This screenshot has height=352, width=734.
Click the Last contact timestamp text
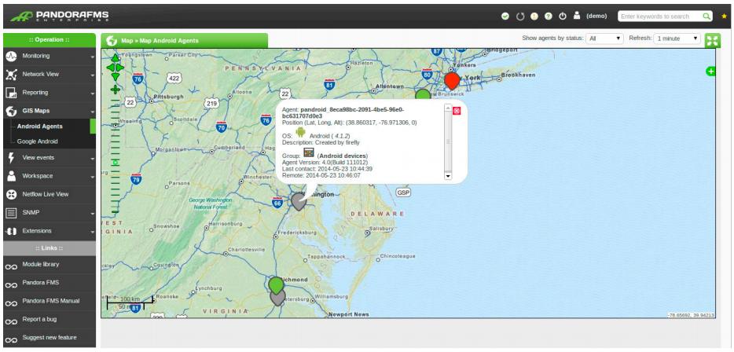click(x=327, y=169)
